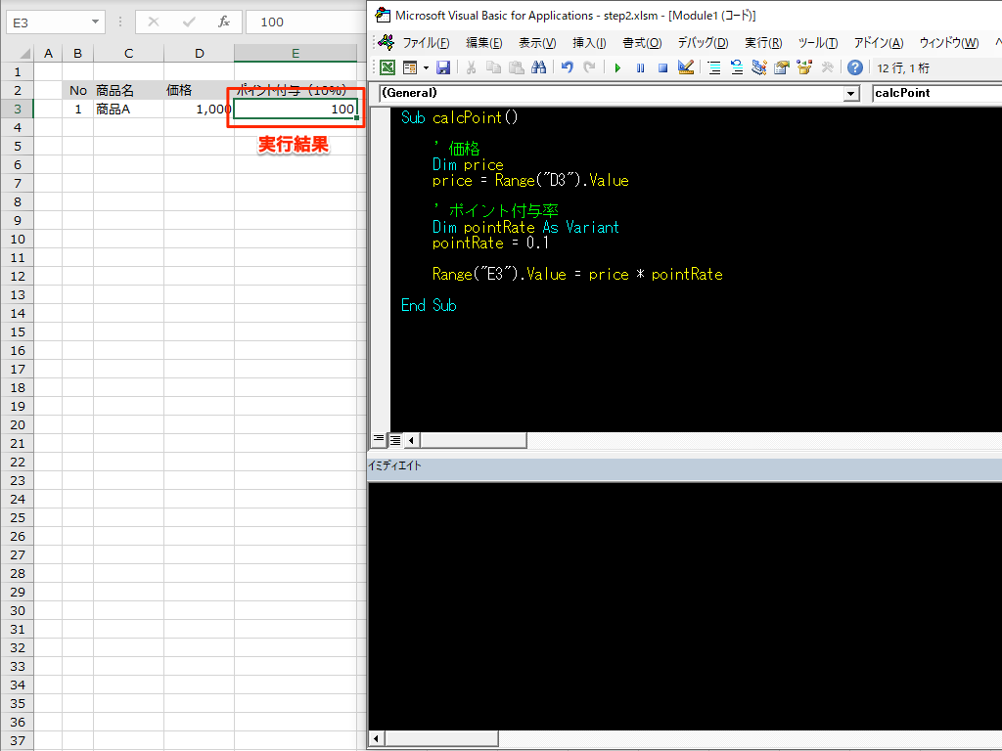Click the Save icon in VBA toolbar
This screenshot has height=751, width=1002.
point(443,67)
